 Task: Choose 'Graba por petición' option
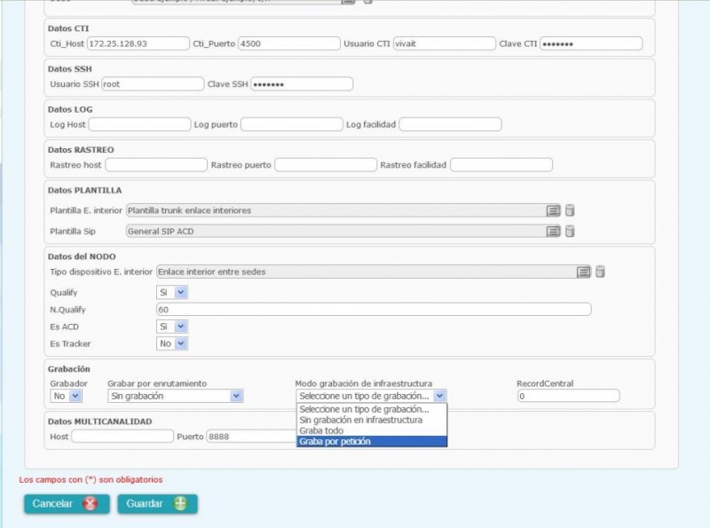click(372, 442)
